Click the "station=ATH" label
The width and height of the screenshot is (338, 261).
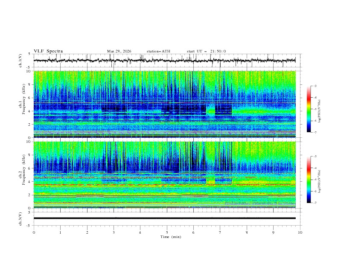pos(158,51)
